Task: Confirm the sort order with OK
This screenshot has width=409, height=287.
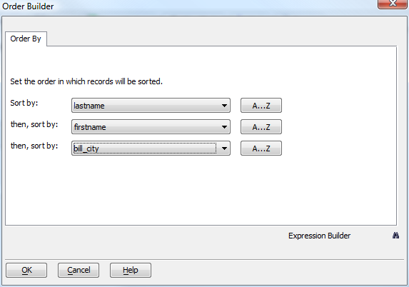Action: coord(26,270)
